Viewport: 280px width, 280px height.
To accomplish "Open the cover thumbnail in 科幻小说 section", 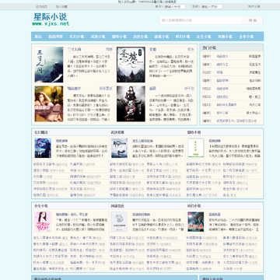I will [196, 222].
